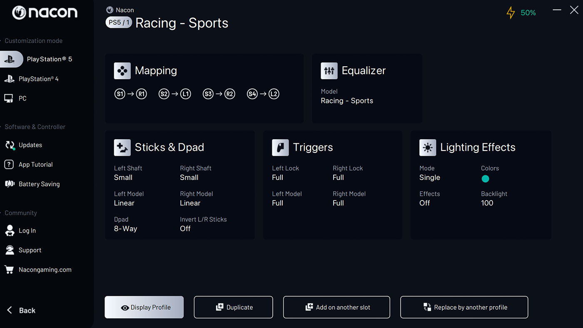
Task: Open the Mapping panel icon
Action: click(122, 71)
